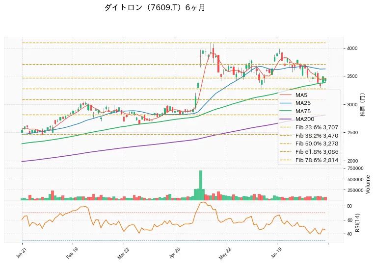Image resolution: width=375 pixels, height=264 pixels.
Task: Click the tallest green volume bar
Action: pos(201,185)
